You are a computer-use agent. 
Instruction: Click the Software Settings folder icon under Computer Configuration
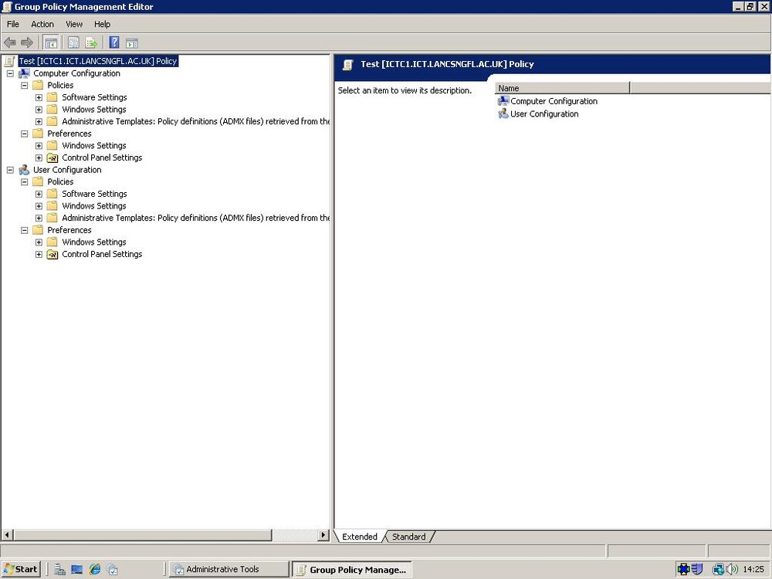pyautogui.click(x=52, y=97)
